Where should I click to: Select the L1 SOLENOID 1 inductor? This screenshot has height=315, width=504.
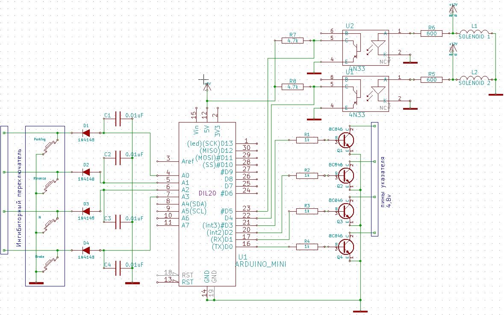[x=475, y=32]
